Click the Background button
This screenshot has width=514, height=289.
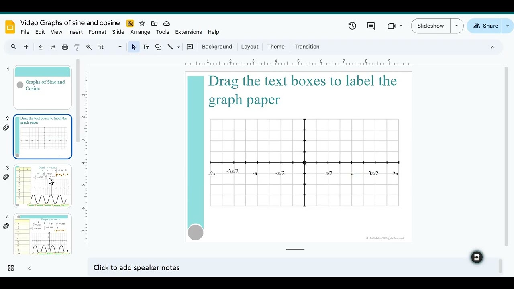click(x=217, y=47)
